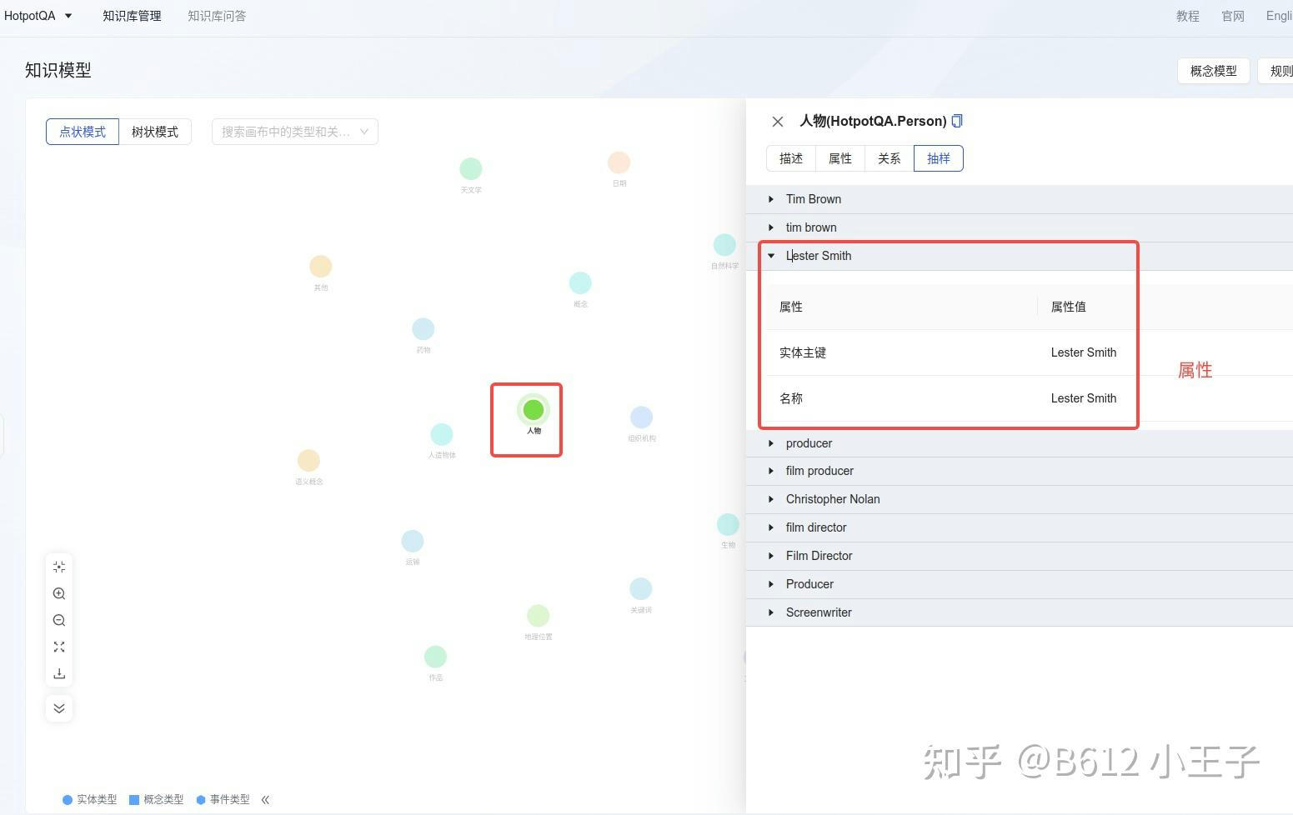The width and height of the screenshot is (1293, 815).
Task: Switch to 点状模式 view
Action: point(83,132)
